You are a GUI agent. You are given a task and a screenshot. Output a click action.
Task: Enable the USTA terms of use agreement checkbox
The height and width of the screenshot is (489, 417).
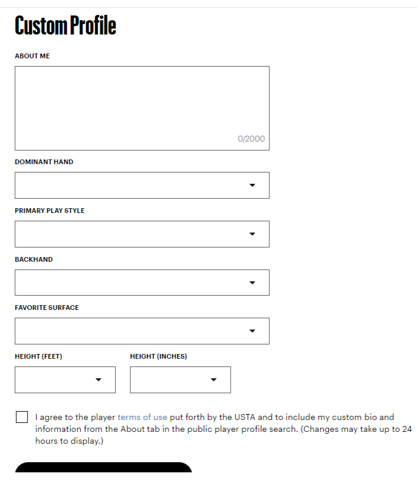click(21, 417)
